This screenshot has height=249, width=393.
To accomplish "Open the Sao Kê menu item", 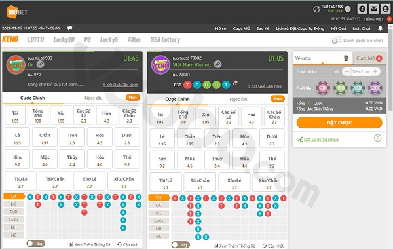I will coord(263,29).
